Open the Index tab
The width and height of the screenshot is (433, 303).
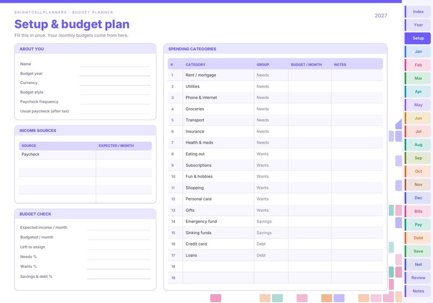[418, 11]
